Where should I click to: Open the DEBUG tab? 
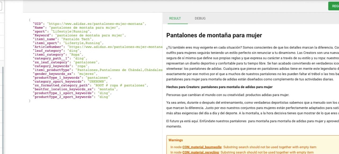point(200,18)
